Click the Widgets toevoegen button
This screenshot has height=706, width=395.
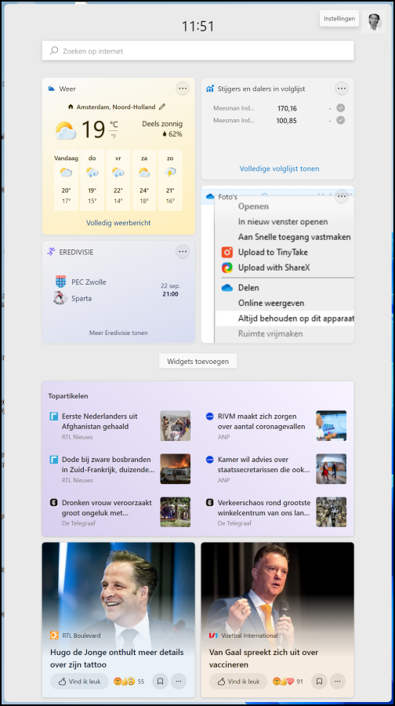click(x=198, y=361)
